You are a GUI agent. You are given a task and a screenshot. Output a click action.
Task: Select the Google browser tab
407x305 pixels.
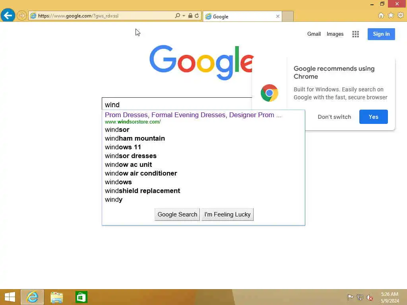pos(242,16)
